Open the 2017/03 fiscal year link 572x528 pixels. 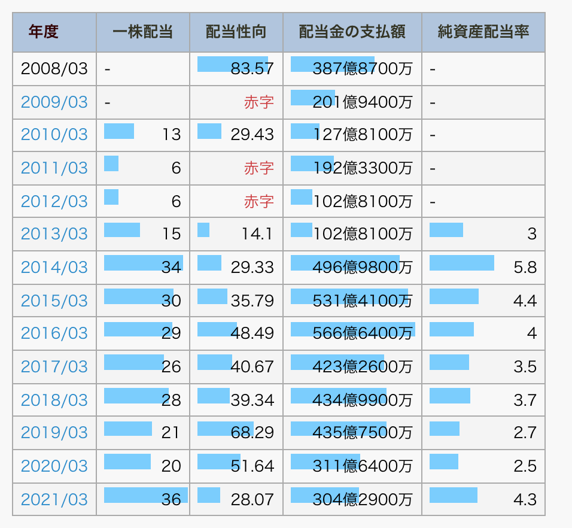pos(54,366)
